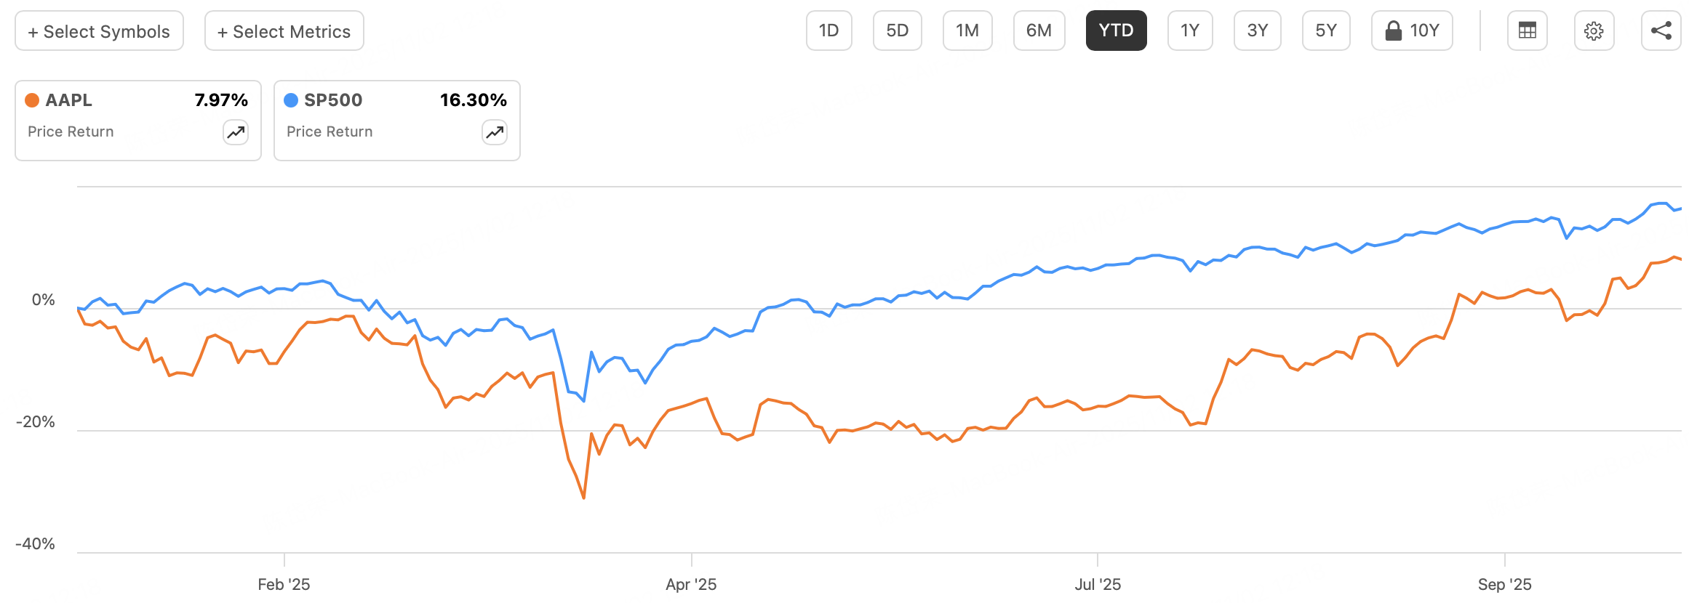The image size is (1689, 603).
Task: Select the YTD time range
Action: tap(1116, 31)
